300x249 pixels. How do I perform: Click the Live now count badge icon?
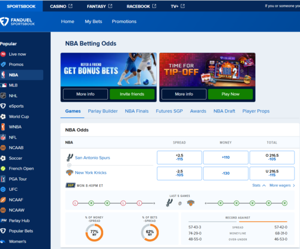coord(3,54)
